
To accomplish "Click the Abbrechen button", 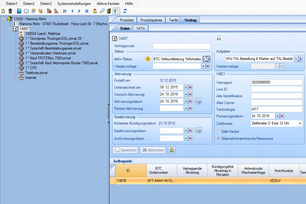I will click(x=153, y=150).
